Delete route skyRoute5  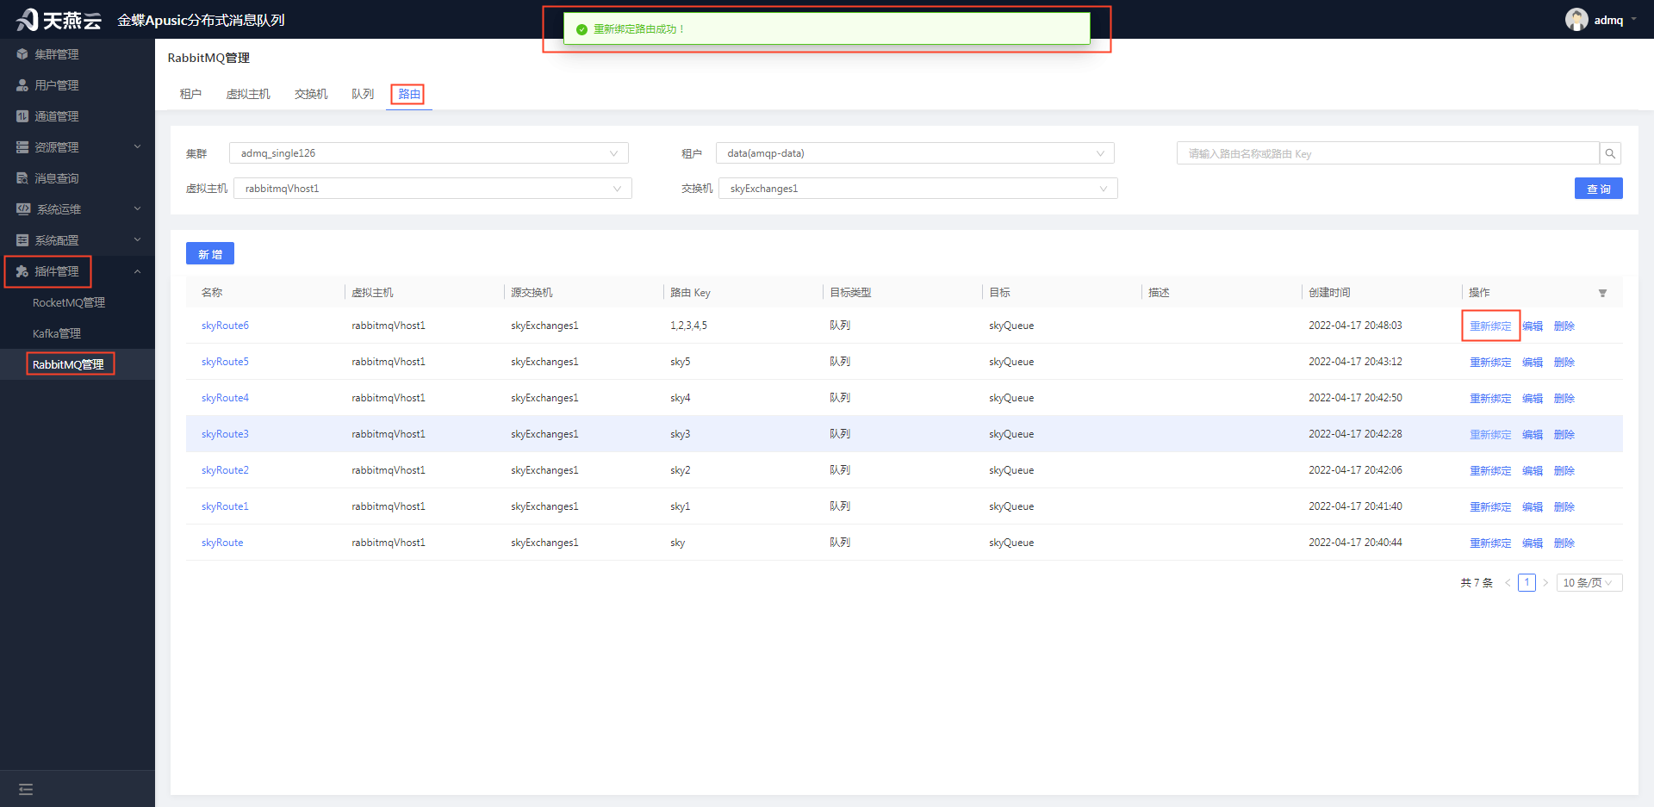click(x=1564, y=362)
